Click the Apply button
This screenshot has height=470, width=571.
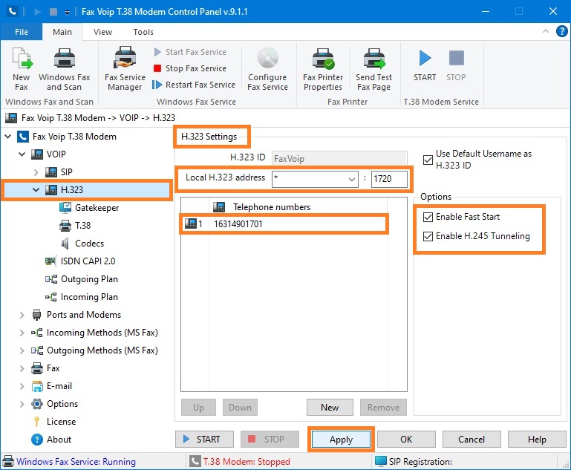342,440
